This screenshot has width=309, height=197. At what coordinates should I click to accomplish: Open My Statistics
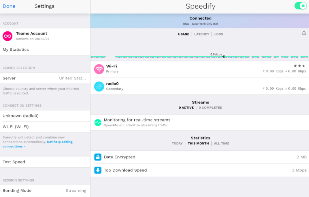point(45,49)
